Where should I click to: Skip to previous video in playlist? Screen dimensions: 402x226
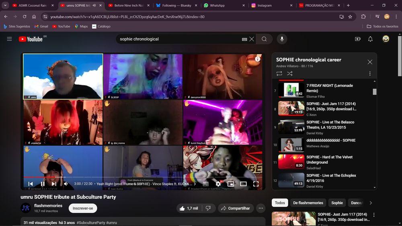31,184
